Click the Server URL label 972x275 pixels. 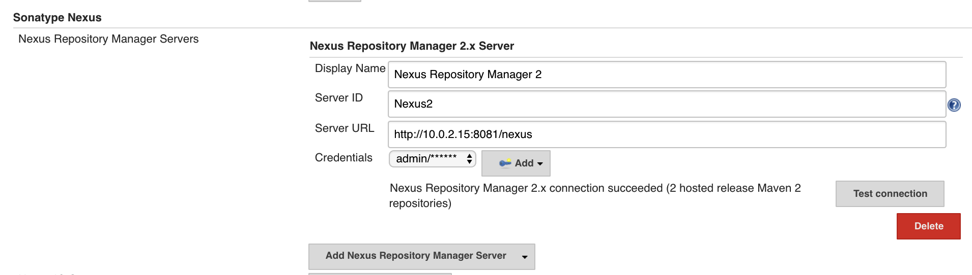pos(344,128)
